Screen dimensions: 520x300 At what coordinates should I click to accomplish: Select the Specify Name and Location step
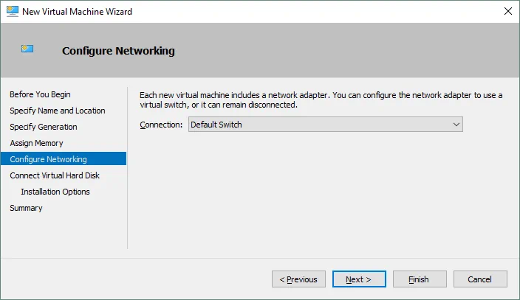tap(58, 111)
